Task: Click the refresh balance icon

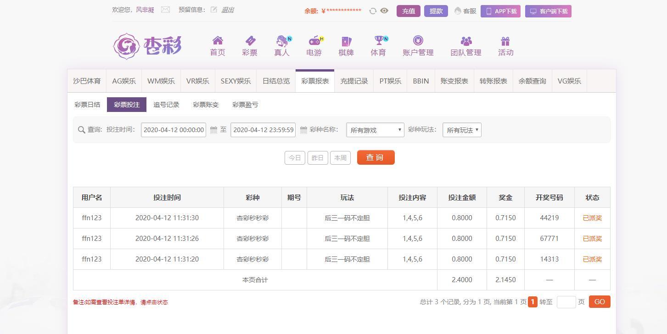Action: pos(373,11)
